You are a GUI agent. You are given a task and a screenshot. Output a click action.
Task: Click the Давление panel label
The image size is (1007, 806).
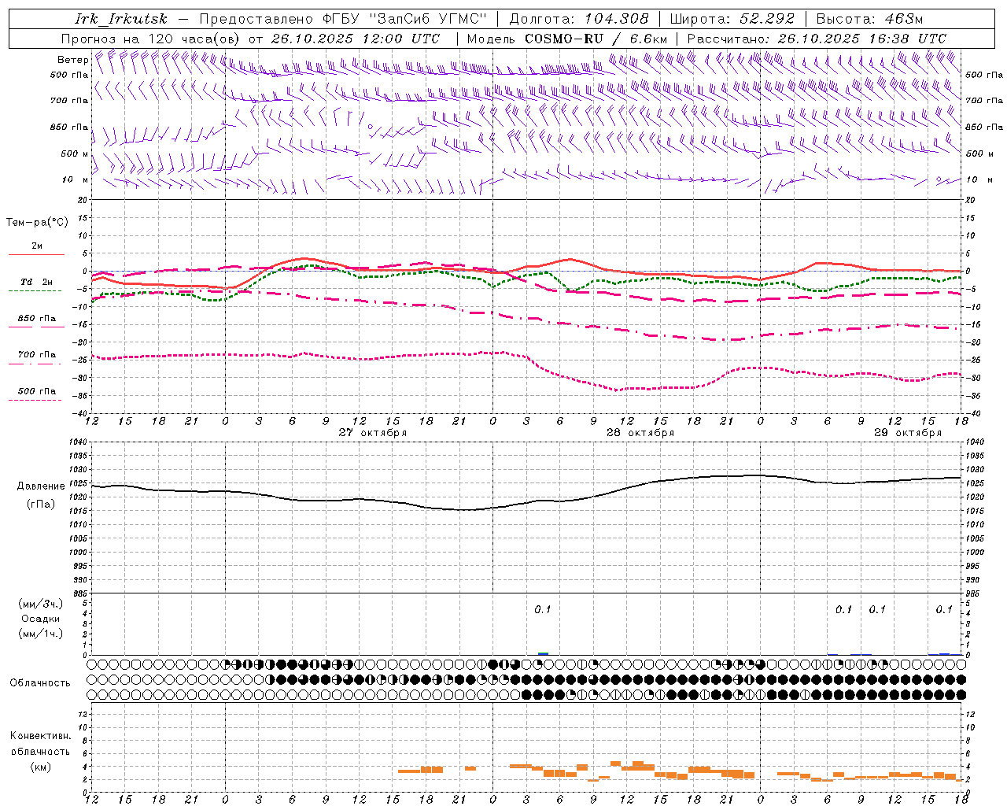click(x=40, y=486)
